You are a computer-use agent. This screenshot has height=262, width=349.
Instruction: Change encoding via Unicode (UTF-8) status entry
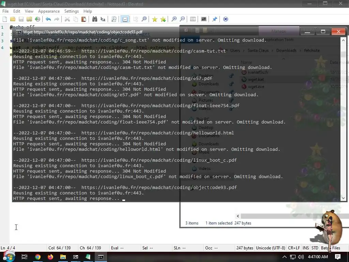[x=270, y=248]
